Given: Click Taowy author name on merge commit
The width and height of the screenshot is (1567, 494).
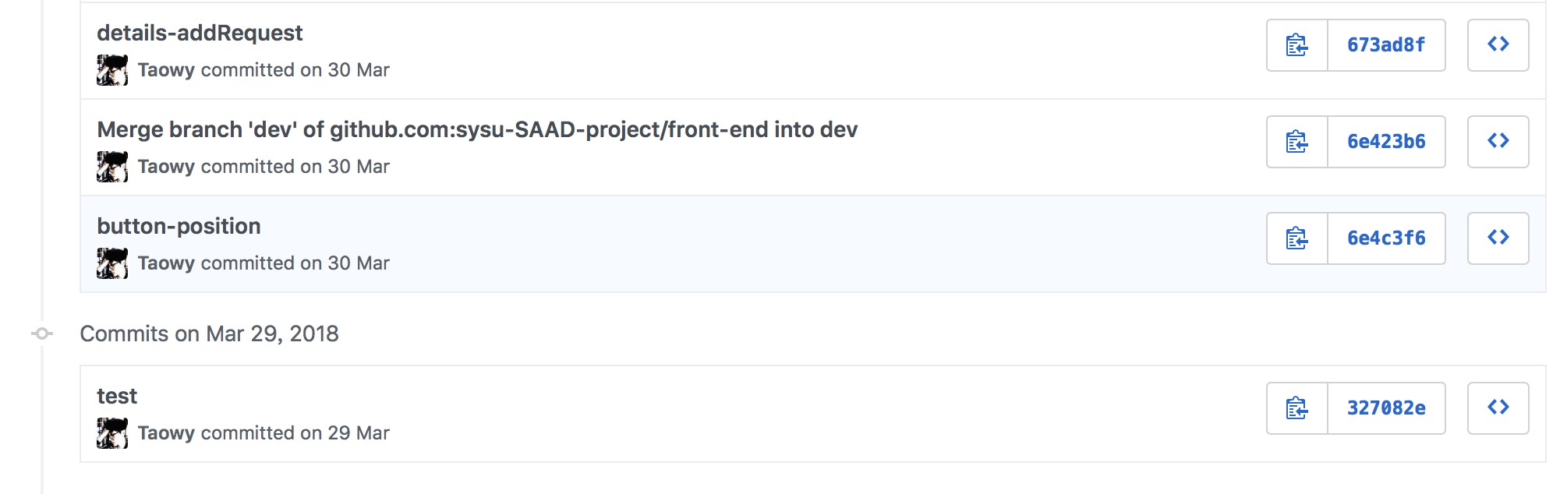Looking at the screenshot, I should tap(166, 167).
